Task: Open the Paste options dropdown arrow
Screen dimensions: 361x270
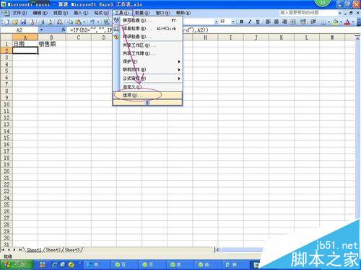Action: click(84, 22)
